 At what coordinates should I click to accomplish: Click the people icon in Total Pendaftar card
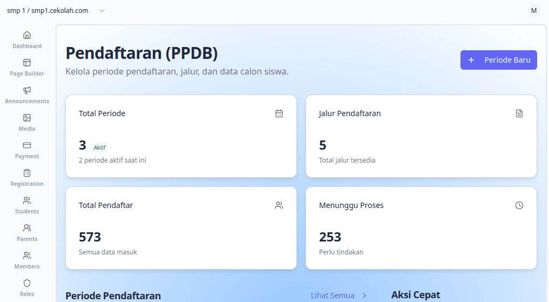pos(279,205)
